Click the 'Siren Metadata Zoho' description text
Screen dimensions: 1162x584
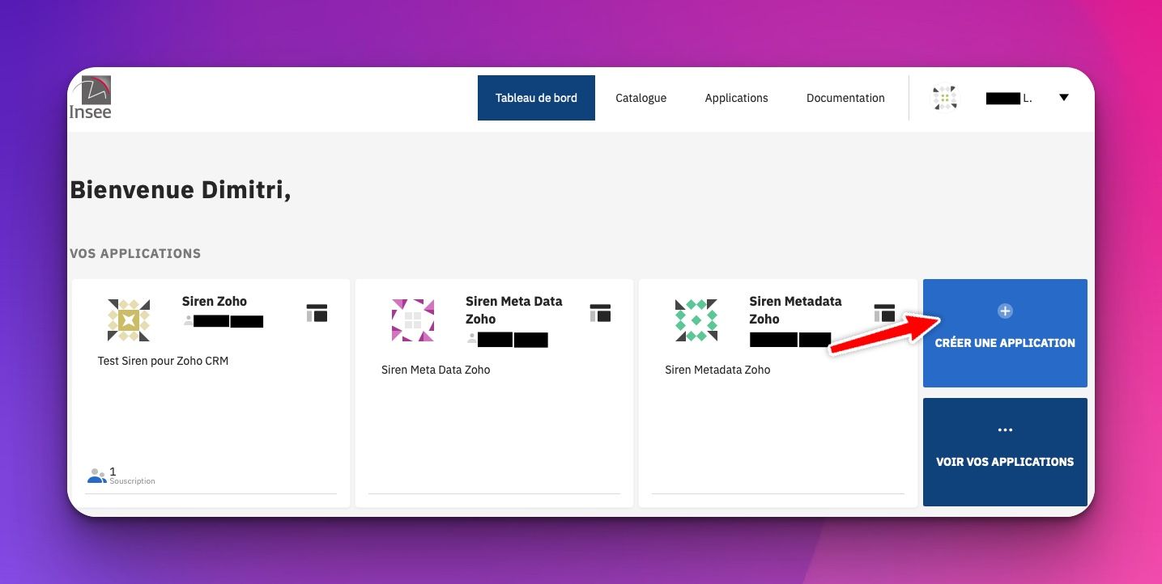point(717,370)
